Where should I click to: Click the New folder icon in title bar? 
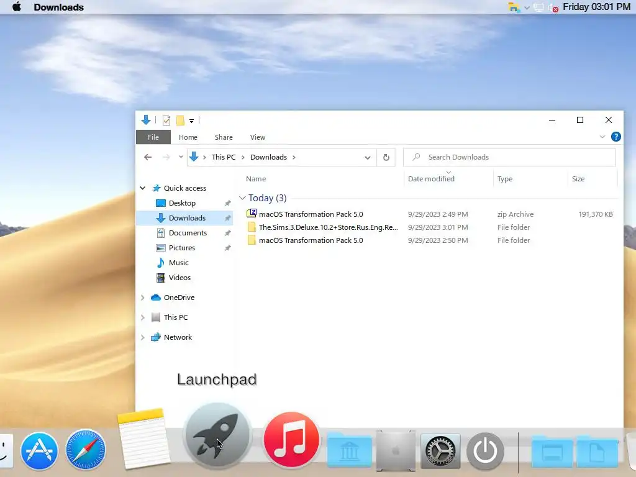(x=180, y=120)
